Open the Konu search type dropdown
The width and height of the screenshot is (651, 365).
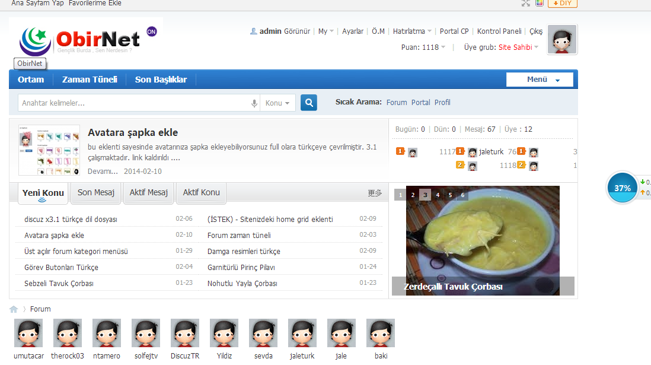(277, 103)
